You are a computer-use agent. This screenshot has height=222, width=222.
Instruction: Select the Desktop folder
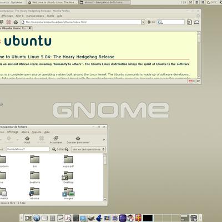(x=68, y=177)
